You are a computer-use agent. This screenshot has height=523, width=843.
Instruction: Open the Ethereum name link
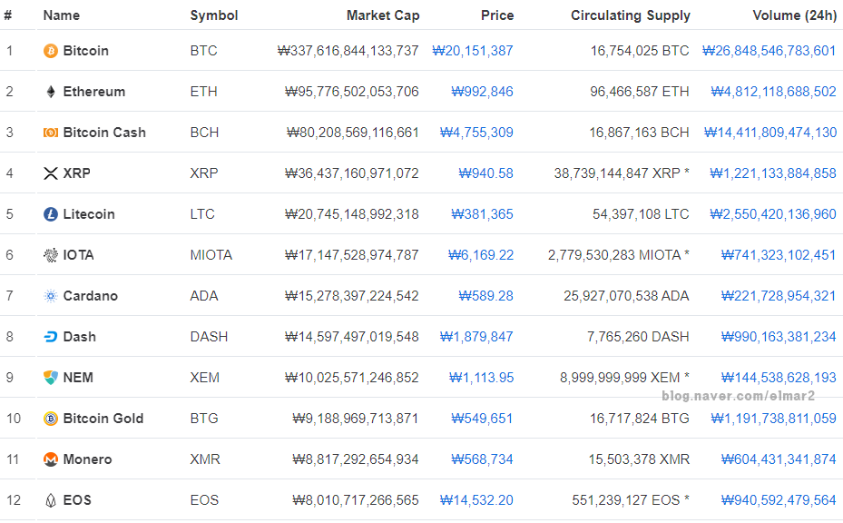(94, 92)
